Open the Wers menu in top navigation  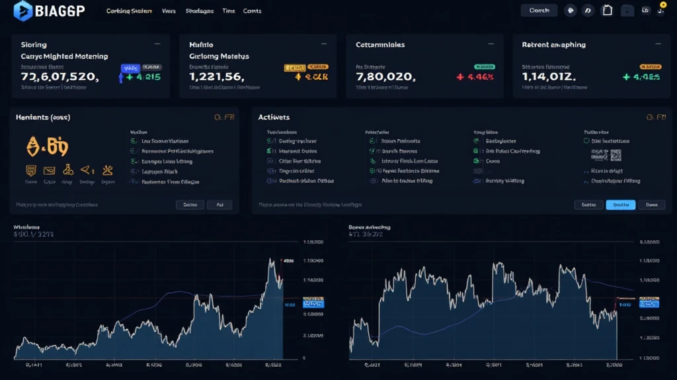(169, 11)
